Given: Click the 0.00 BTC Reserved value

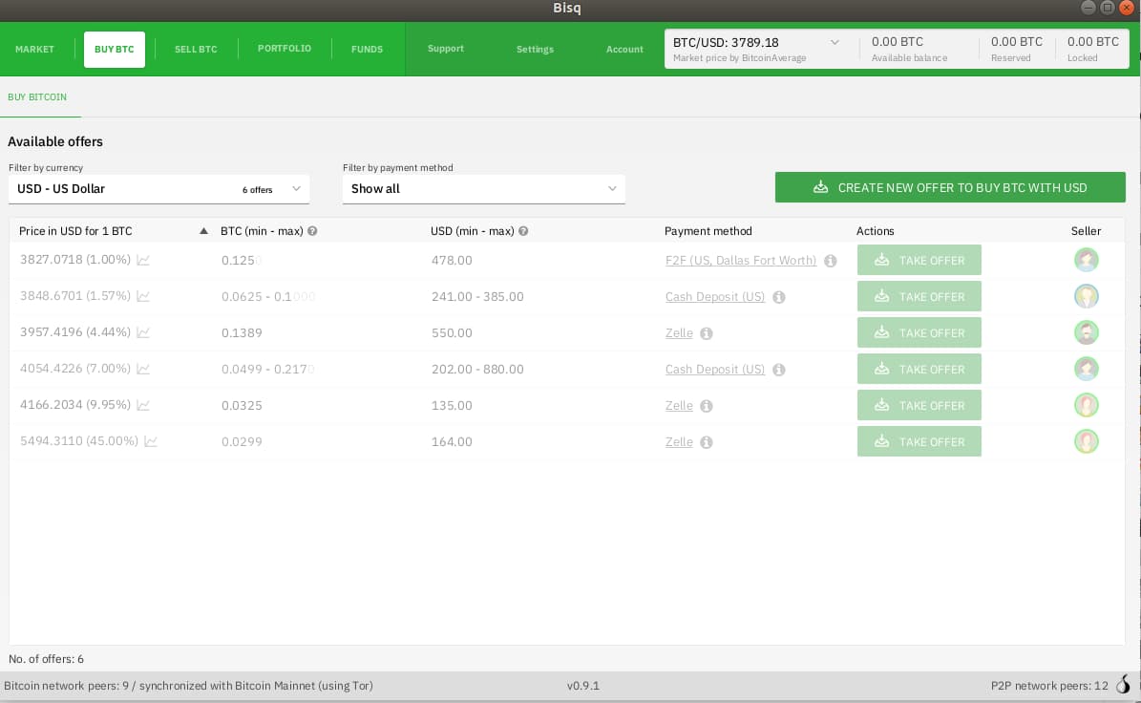Looking at the screenshot, I should (x=1017, y=42).
